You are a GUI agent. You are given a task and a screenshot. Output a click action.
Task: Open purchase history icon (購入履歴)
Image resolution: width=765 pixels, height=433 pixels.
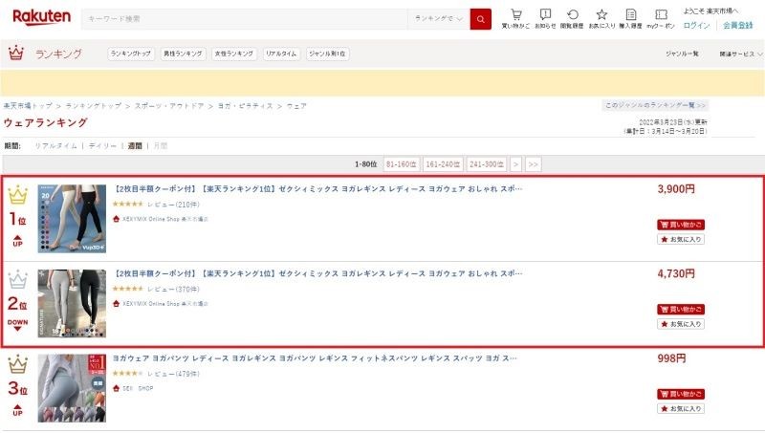pyautogui.click(x=630, y=18)
